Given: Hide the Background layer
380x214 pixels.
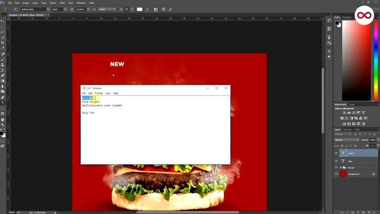Looking at the screenshot, I should [336, 174].
